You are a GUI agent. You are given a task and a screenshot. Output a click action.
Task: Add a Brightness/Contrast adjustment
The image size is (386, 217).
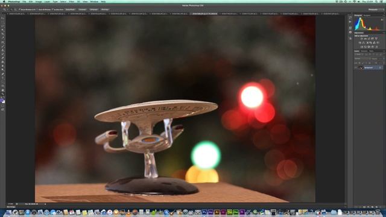point(361,39)
